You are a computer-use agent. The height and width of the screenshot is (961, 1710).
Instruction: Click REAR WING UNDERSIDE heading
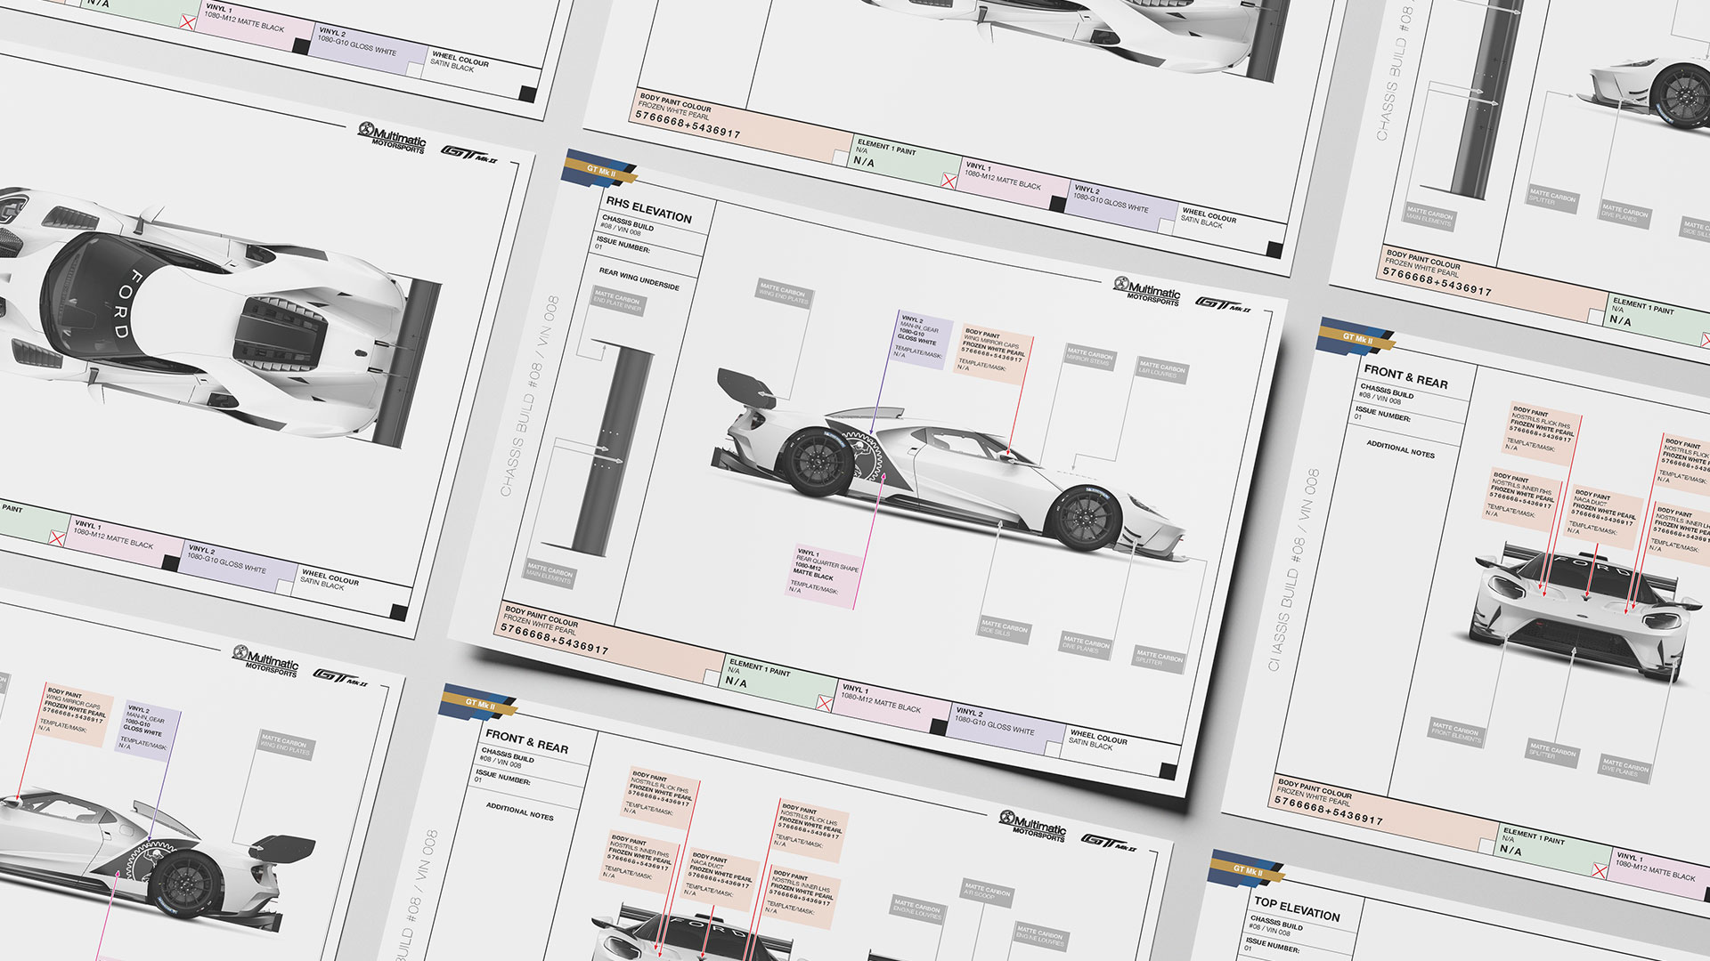click(639, 279)
